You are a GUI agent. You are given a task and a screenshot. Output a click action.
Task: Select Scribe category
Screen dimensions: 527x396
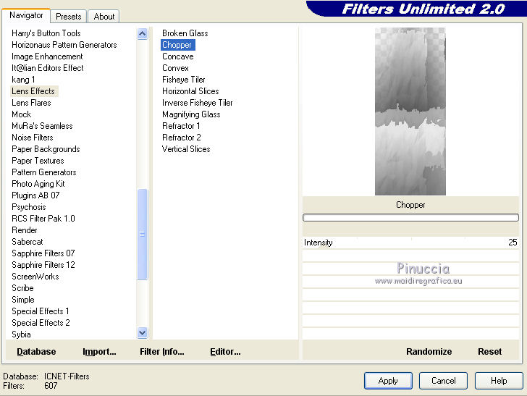[22, 288]
